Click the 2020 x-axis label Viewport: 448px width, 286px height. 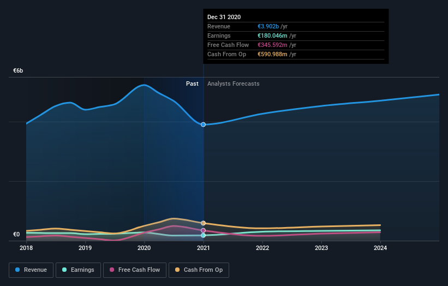[144, 248]
